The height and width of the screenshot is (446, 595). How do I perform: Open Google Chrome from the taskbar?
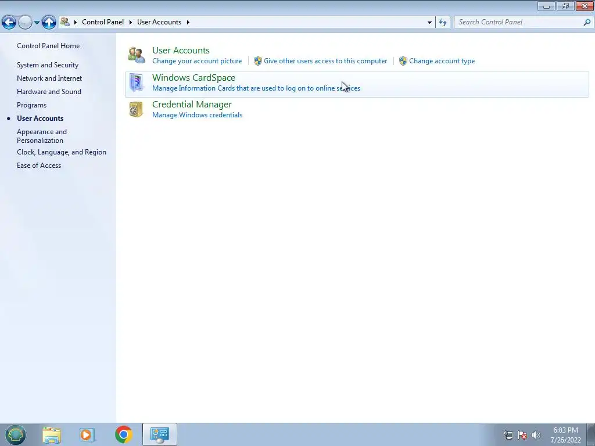click(124, 434)
